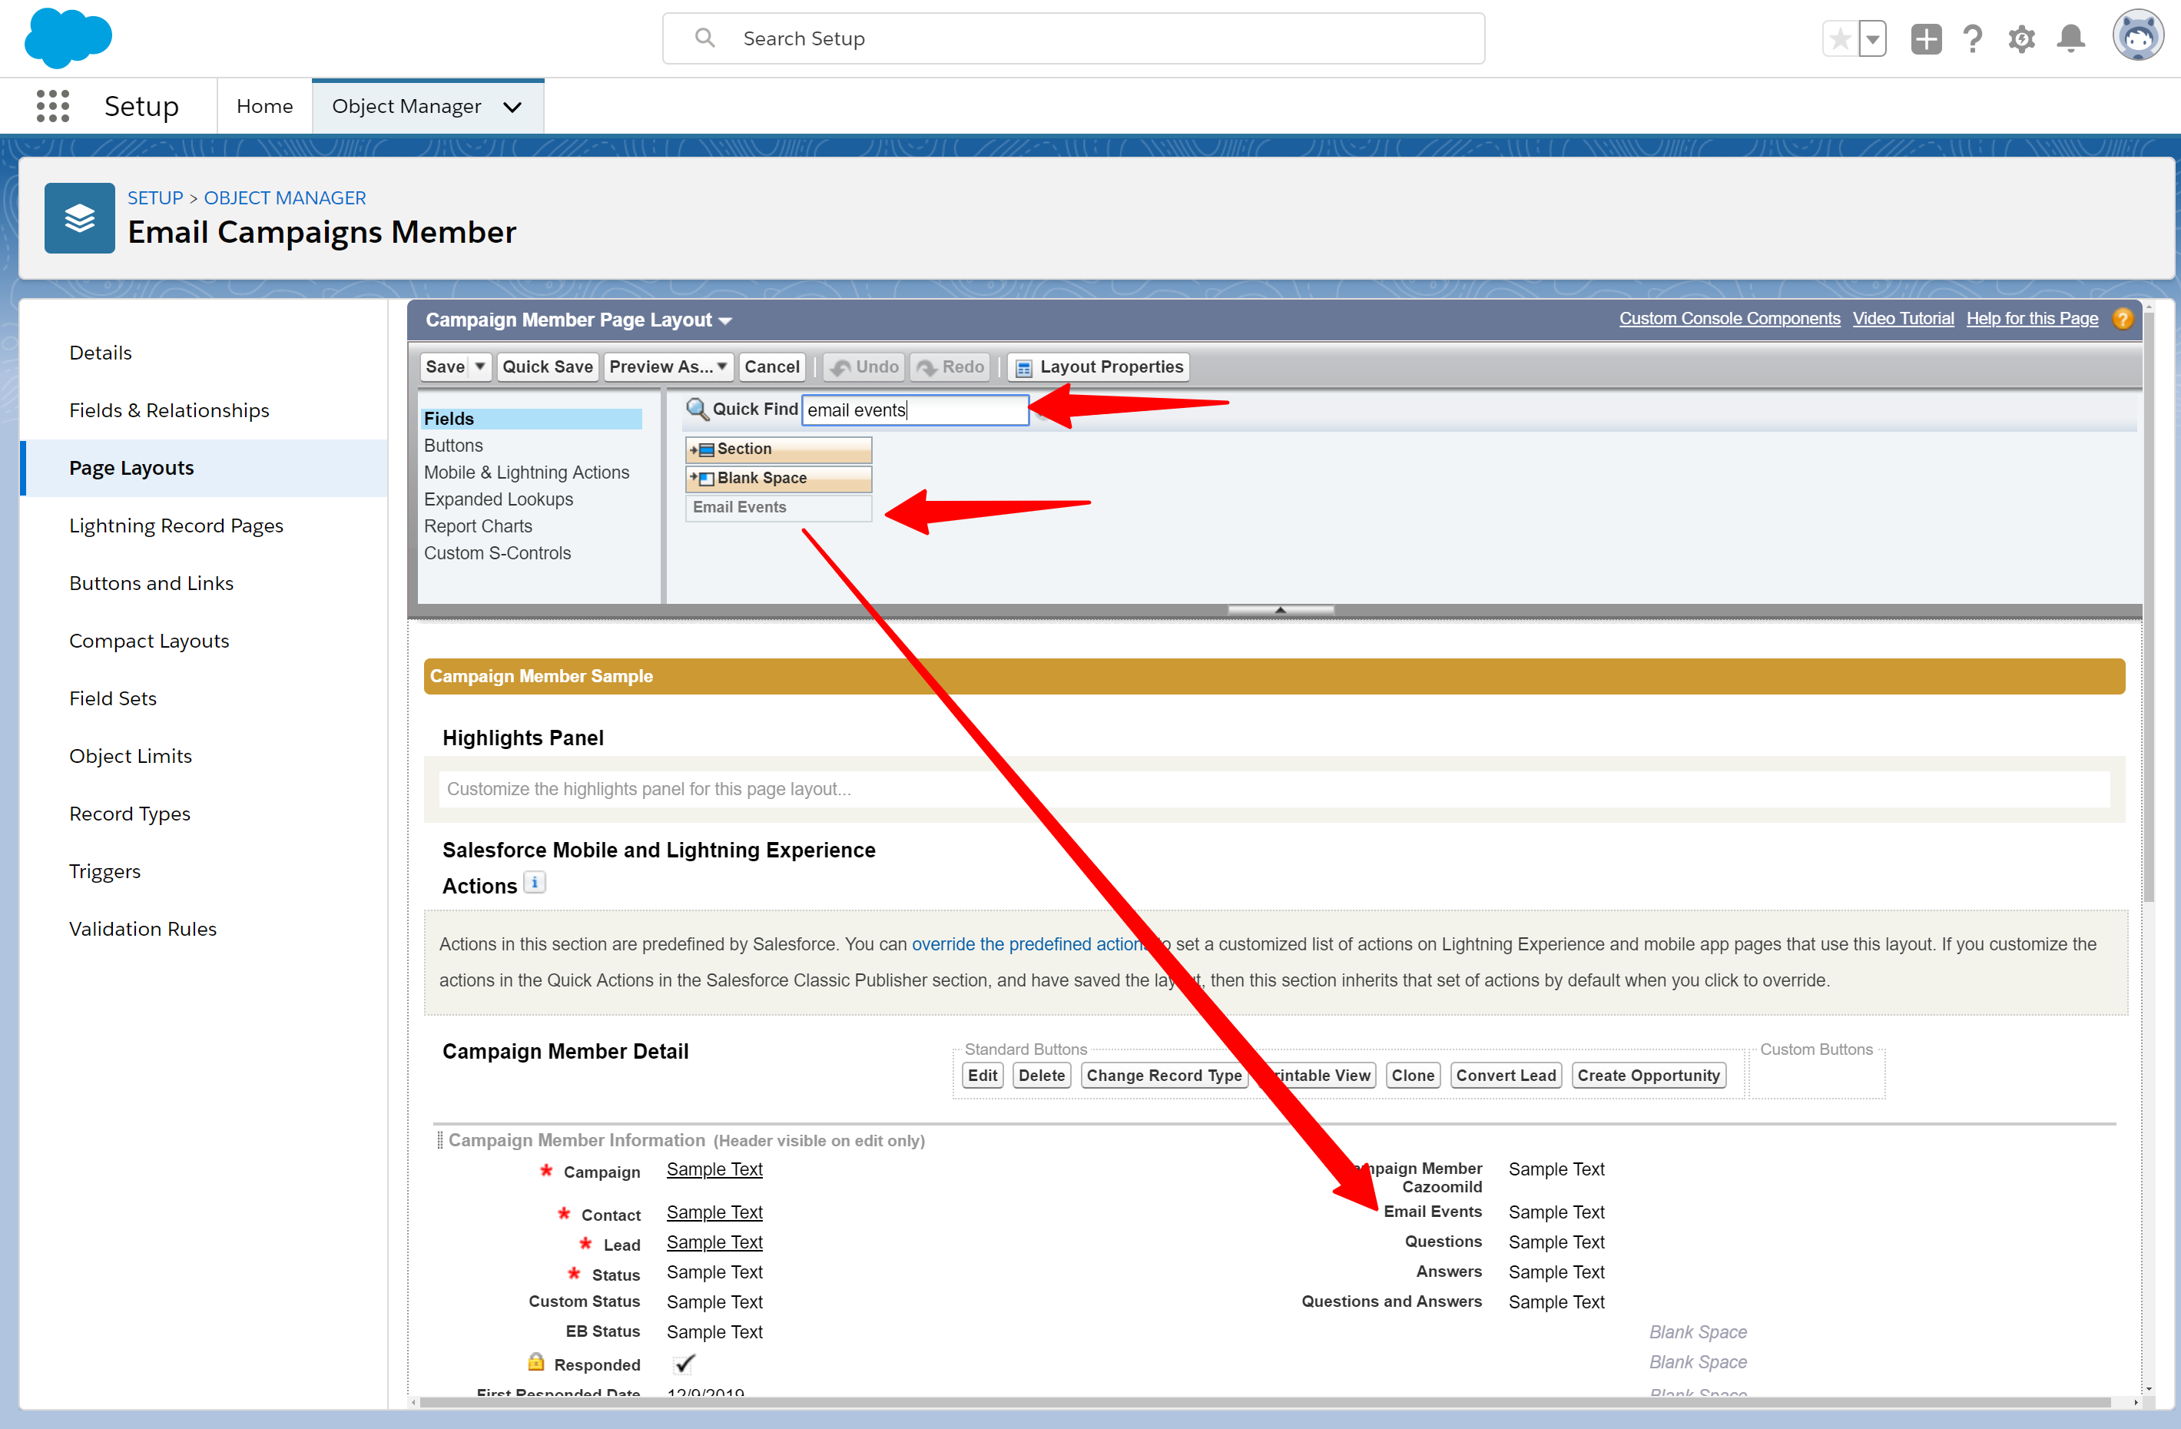Open Object Limits in sidebar
The image size is (2181, 1429).
pyautogui.click(x=131, y=757)
